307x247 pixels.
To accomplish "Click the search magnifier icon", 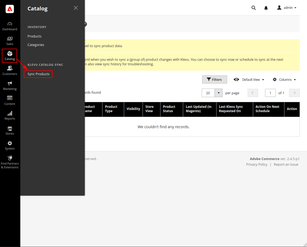I will pyautogui.click(x=254, y=8).
